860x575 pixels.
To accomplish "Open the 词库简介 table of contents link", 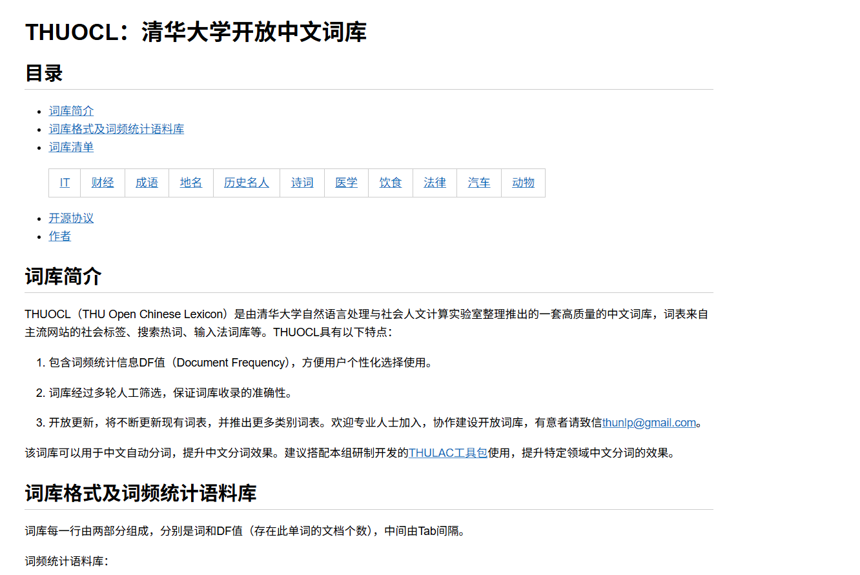I will (x=71, y=111).
